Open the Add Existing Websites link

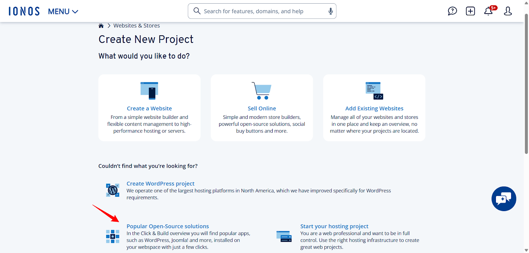click(x=374, y=108)
